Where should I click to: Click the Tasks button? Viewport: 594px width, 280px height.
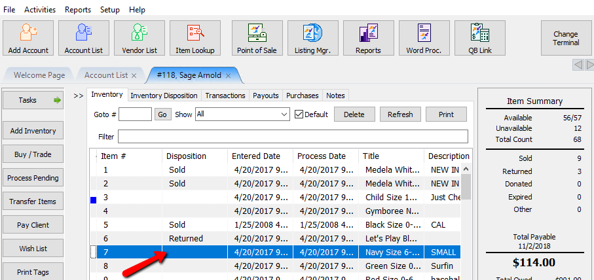(33, 100)
